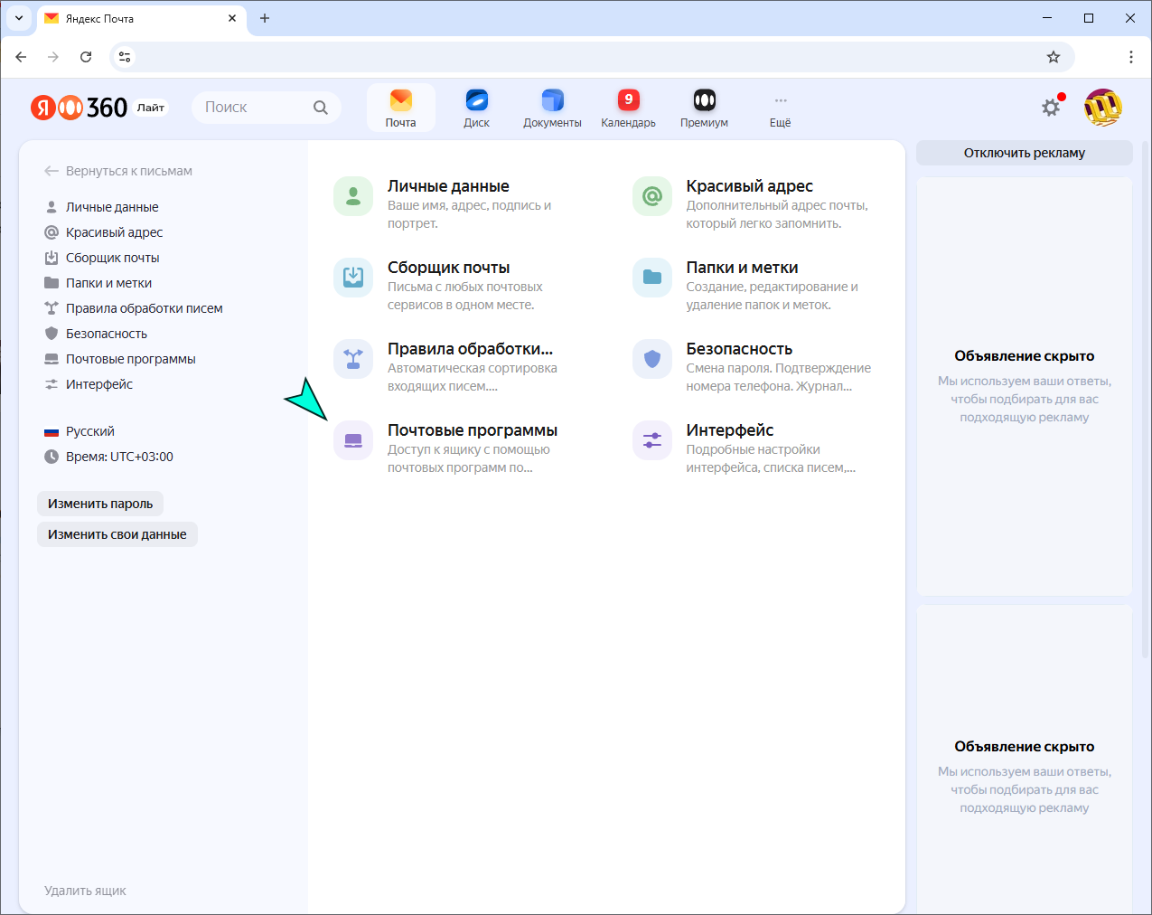1152x915 pixels.
Task: Click Удалить ящик at the bottom
Action: coord(84,891)
